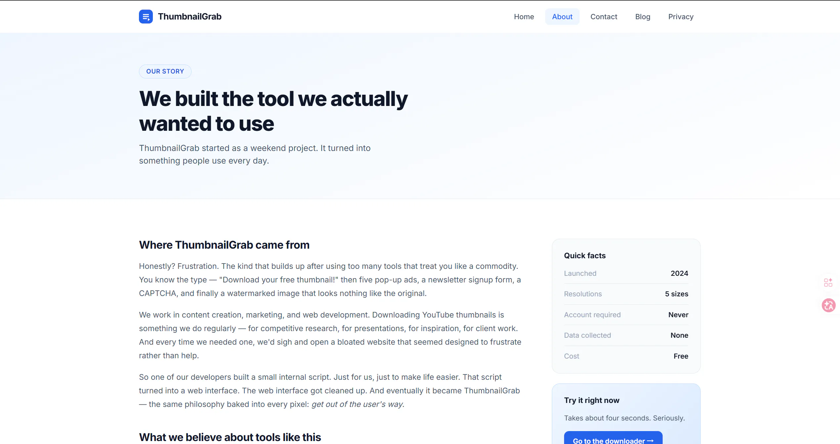Click the None value
Viewport: 840px width, 444px height.
point(679,335)
